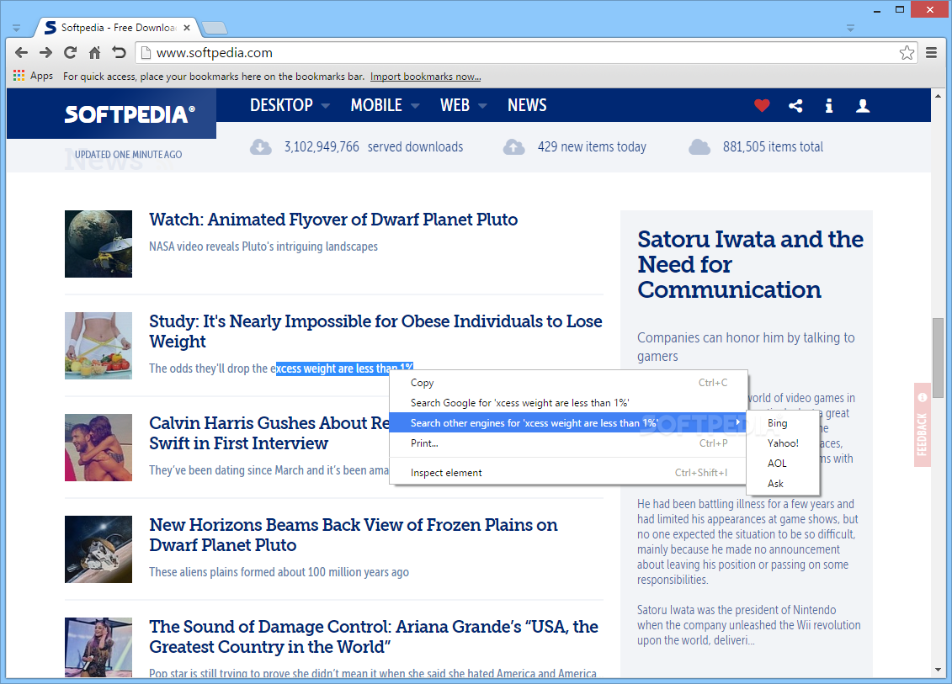Viewport: 952px width, 684px height.
Task: Click the Import bookmarks now link
Action: [426, 77]
